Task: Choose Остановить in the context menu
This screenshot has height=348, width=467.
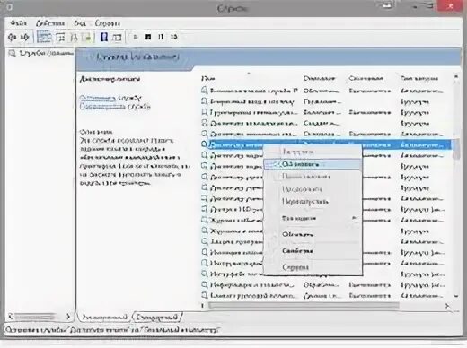Action: pyautogui.click(x=313, y=164)
